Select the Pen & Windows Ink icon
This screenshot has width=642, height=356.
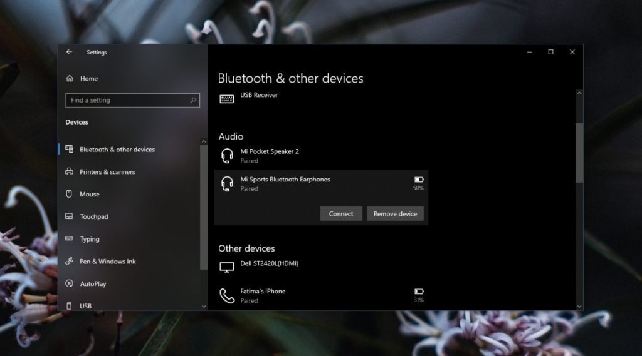tap(69, 261)
